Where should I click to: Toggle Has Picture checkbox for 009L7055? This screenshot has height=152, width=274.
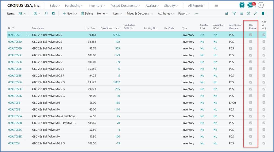tap(251, 35)
